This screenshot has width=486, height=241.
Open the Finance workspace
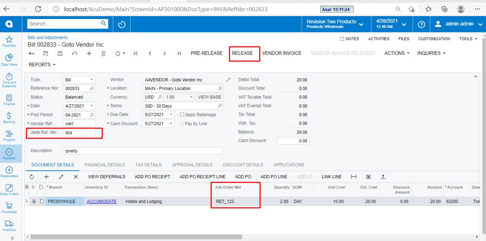(9, 99)
